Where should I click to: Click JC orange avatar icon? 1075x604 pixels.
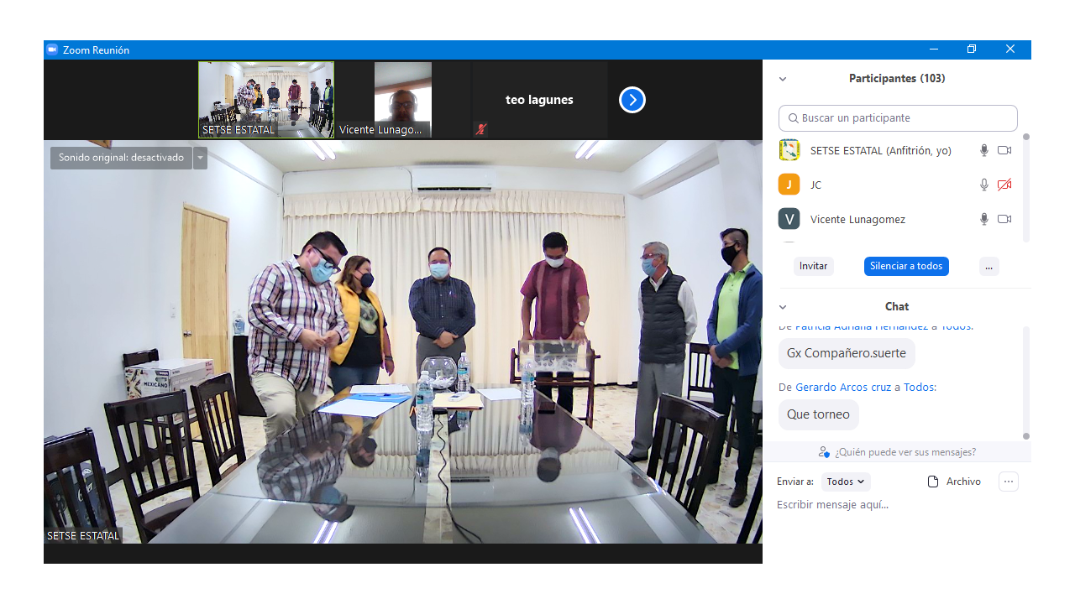(x=789, y=185)
